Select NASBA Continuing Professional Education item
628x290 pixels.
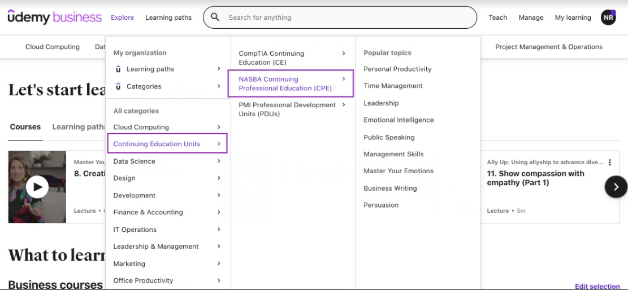click(x=285, y=84)
